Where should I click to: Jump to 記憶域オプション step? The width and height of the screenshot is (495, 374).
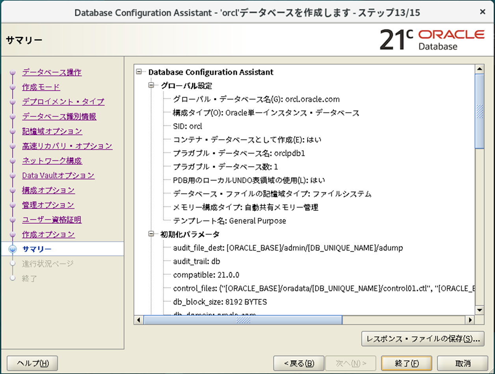[52, 131]
